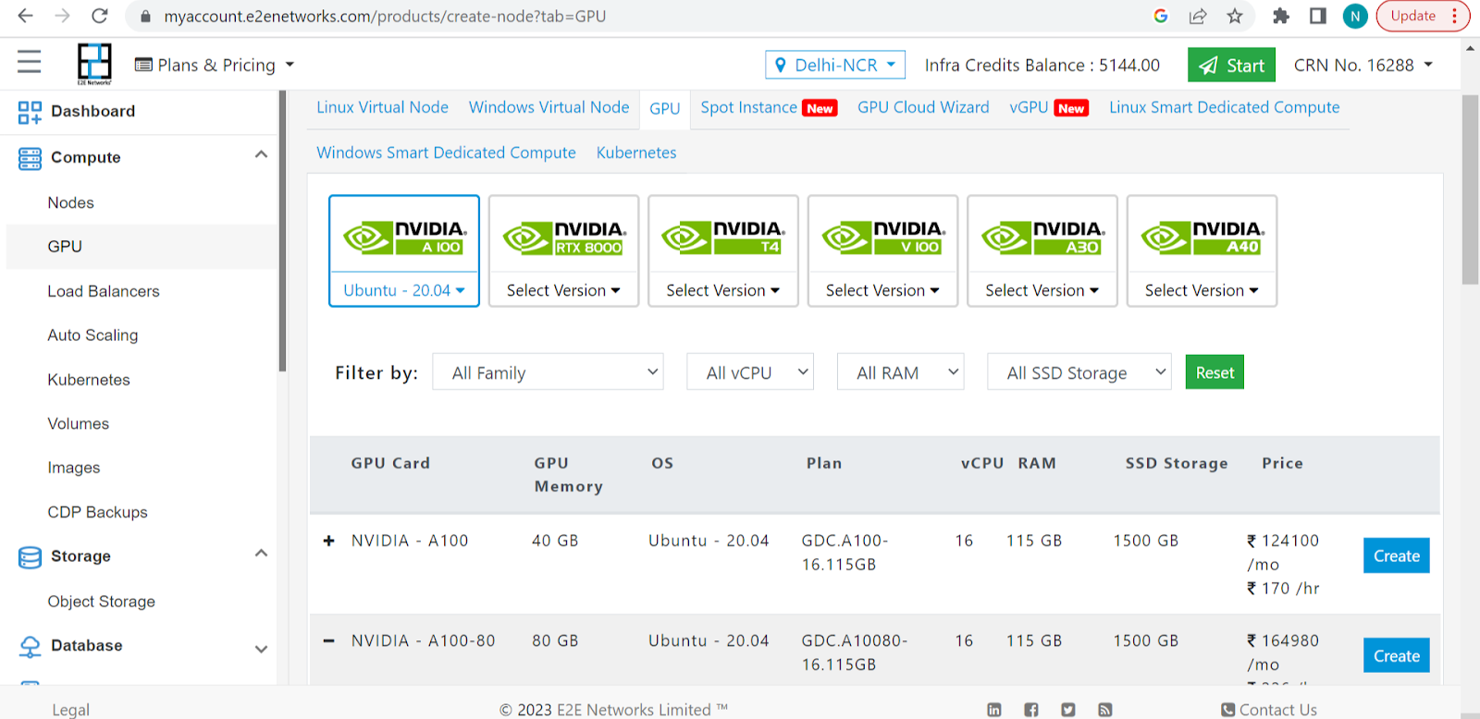This screenshot has height=719, width=1480.
Task: Click the E2E Networks logo
Action: 94,64
